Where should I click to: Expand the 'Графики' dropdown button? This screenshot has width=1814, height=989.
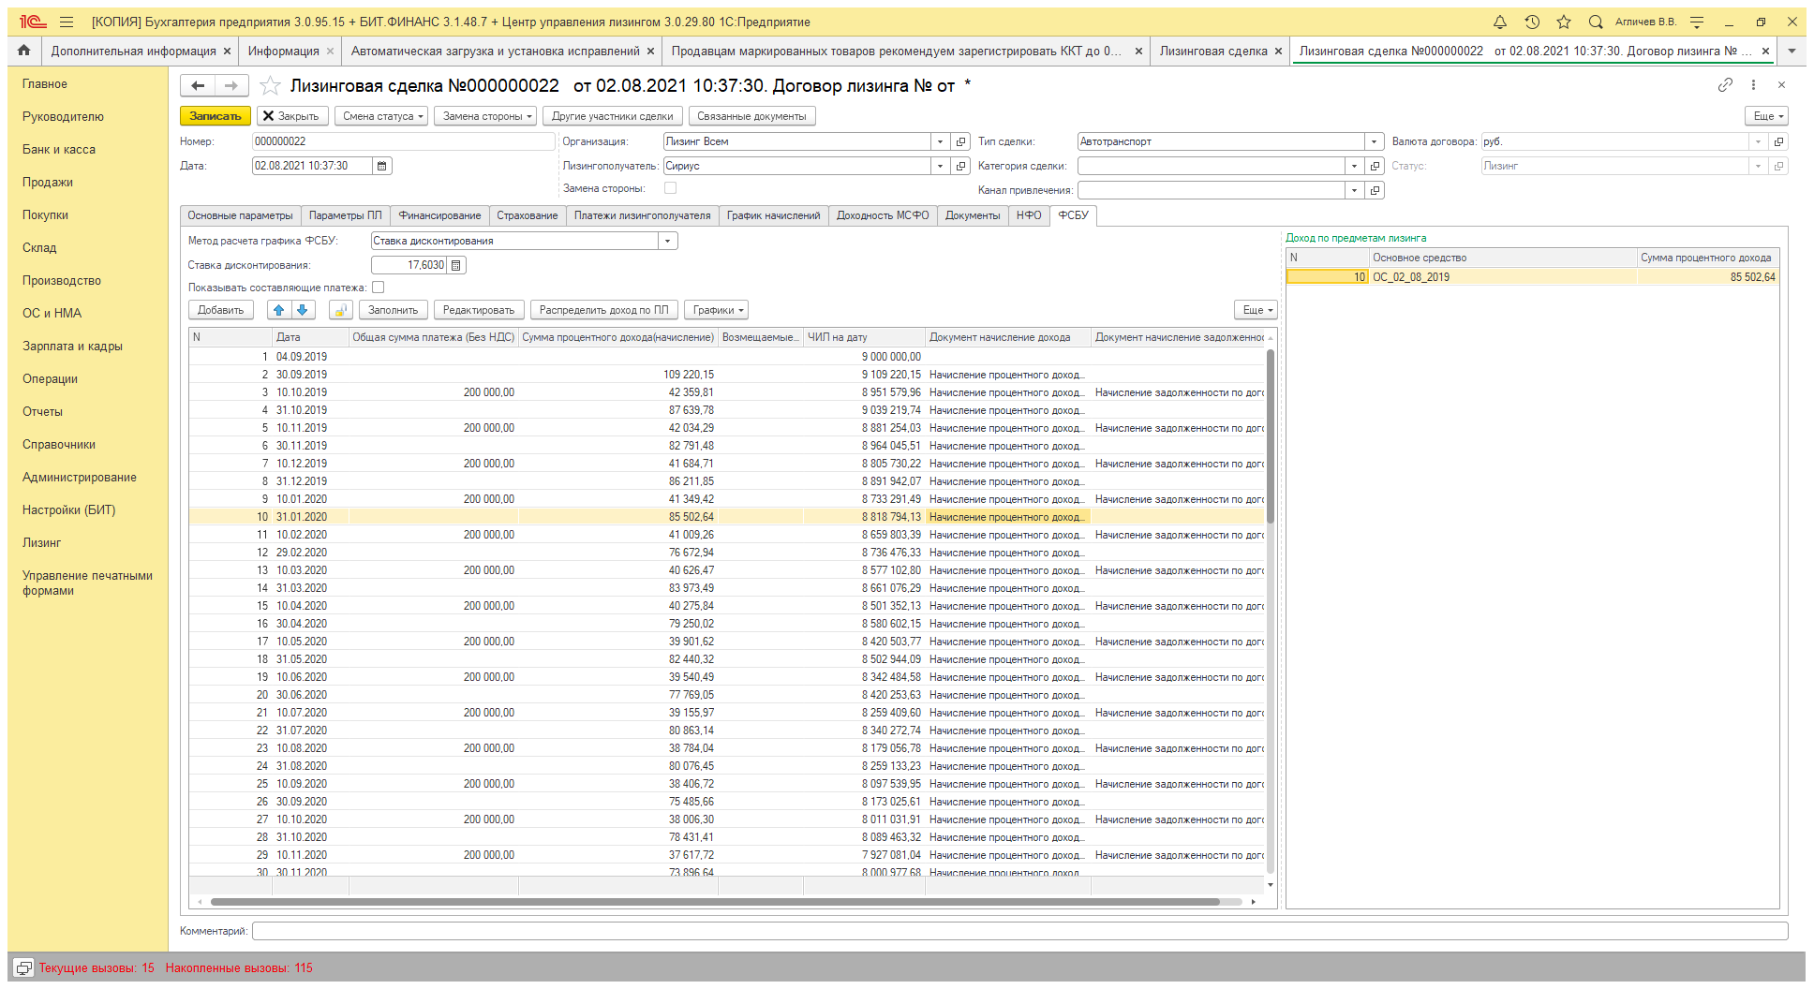coord(717,310)
